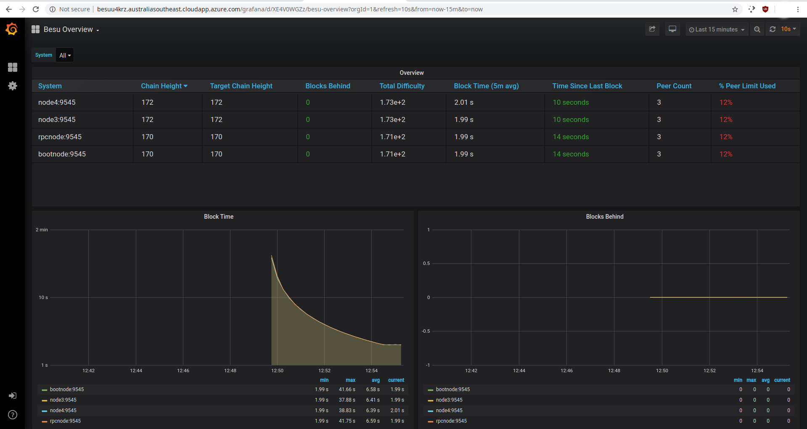Open Help via the question mark icon
The width and height of the screenshot is (807, 429).
[x=13, y=415]
